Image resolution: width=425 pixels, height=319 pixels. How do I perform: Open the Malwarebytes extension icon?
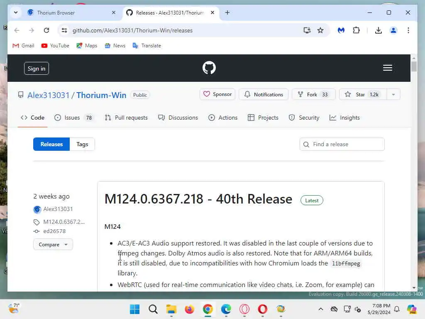341,30
